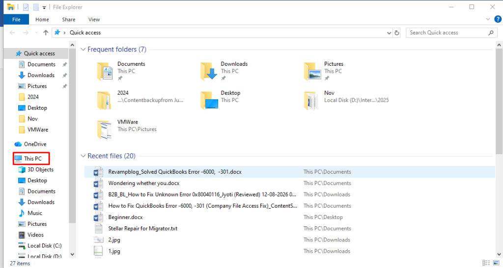Screen dimensions: 503x268
Task: Select How to Fix QuickBooks Error file
Action: (x=203, y=206)
